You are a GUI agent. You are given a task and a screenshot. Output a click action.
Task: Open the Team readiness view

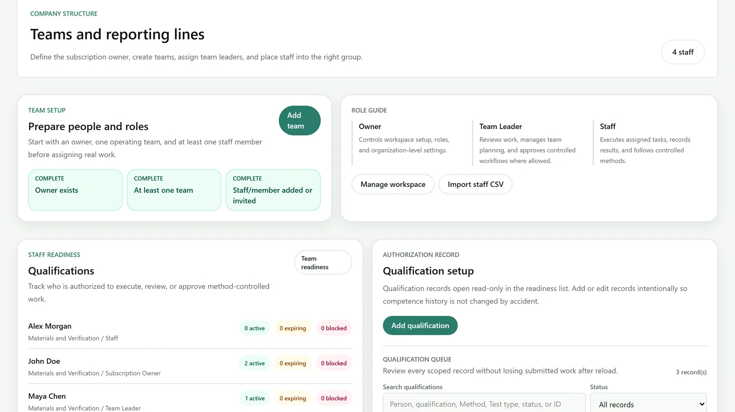(323, 263)
